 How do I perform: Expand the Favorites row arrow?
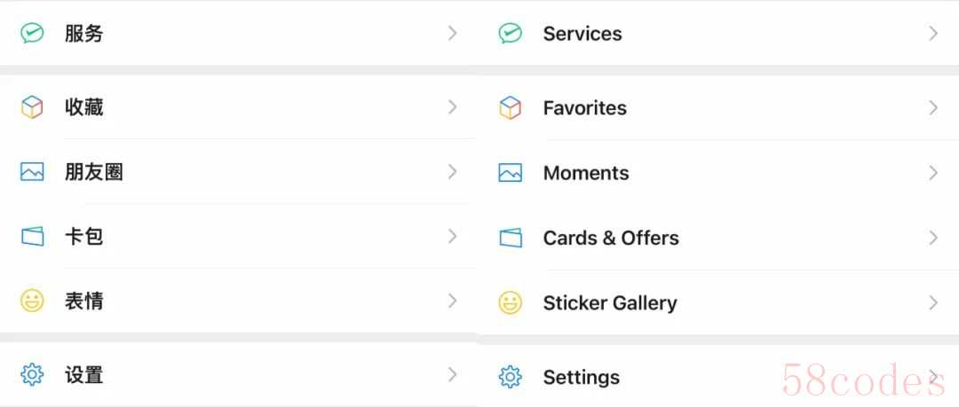(933, 108)
